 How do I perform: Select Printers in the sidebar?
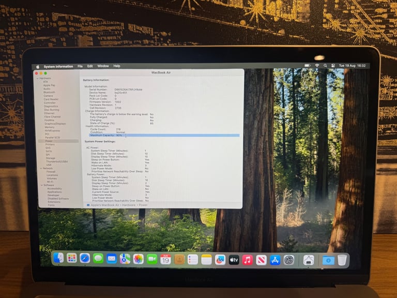pos(50,144)
